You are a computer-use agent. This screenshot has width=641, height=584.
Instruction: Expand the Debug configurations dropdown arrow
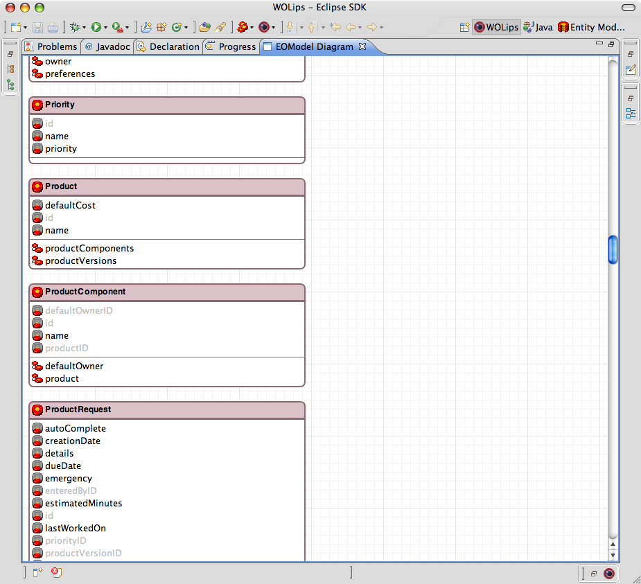(x=85, y=28)
